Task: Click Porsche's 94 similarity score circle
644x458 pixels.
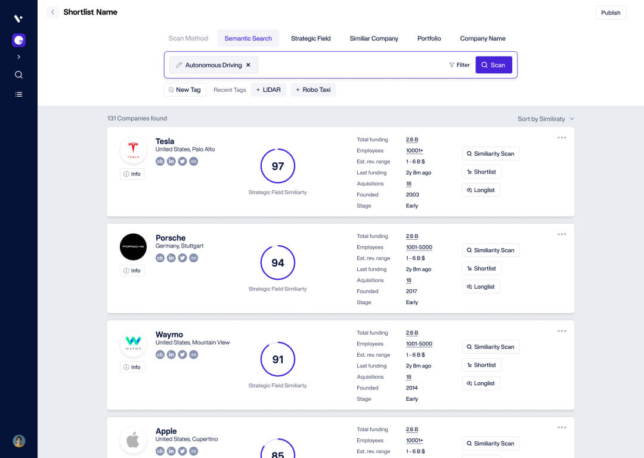Action: coord(278,262)
